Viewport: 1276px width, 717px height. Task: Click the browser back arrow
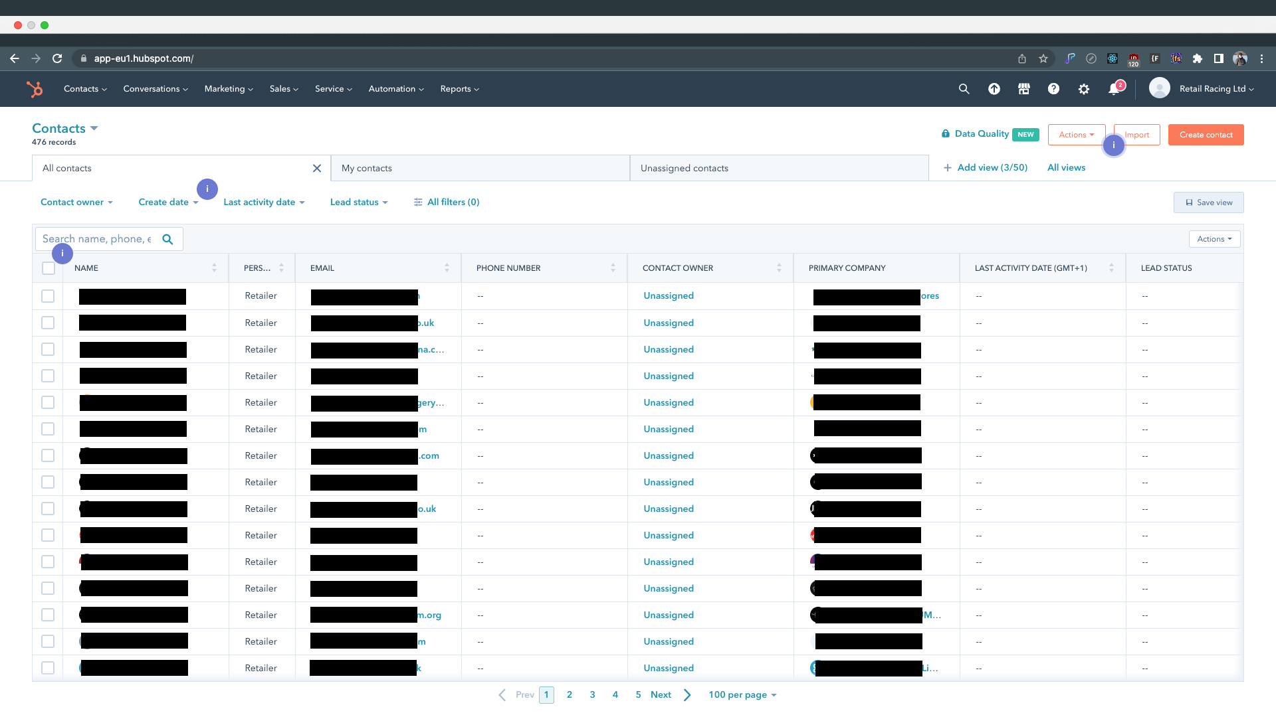click(15, 58)
